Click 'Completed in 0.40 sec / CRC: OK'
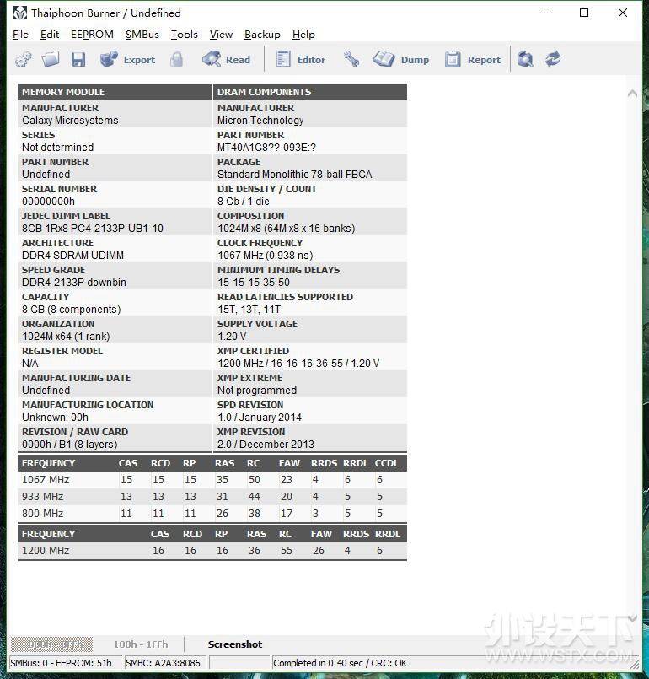This screenshot has height=679, width=649. point(340,663)
